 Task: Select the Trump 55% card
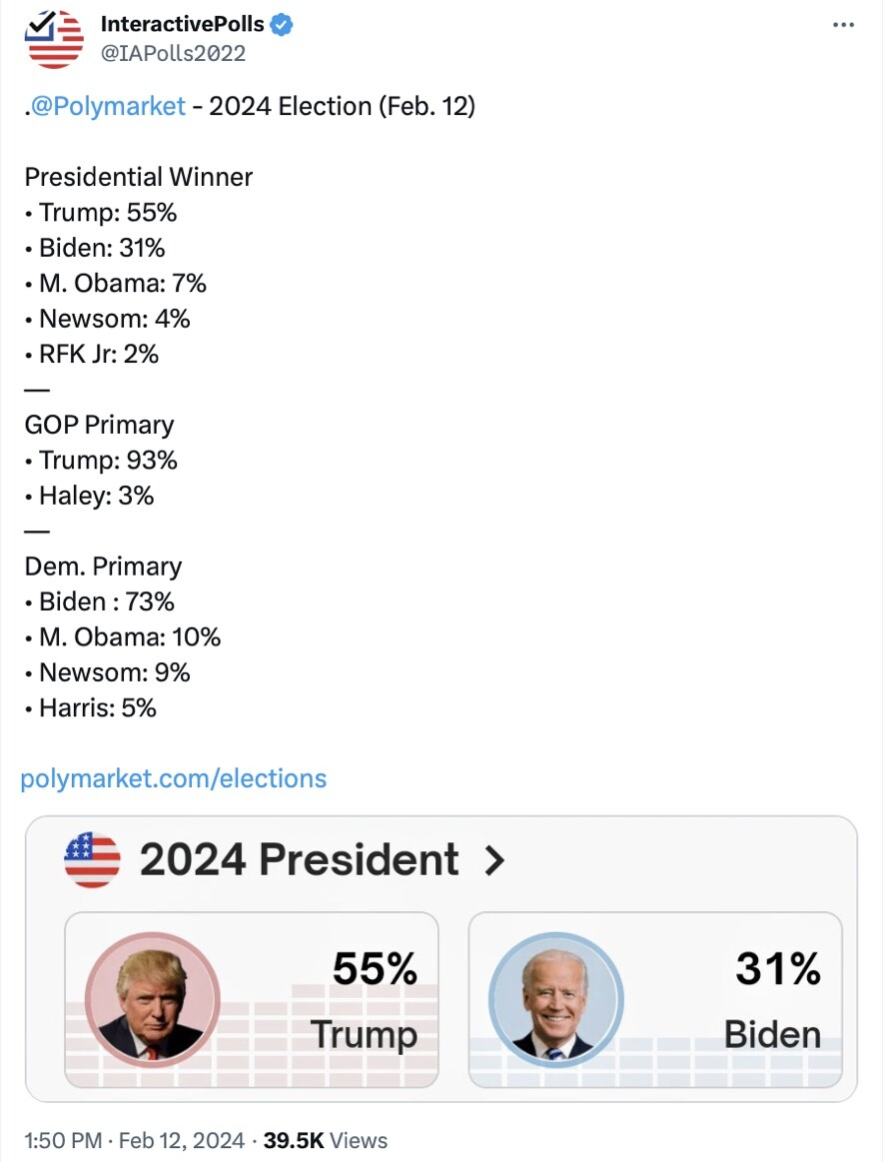pos(252,1000)
